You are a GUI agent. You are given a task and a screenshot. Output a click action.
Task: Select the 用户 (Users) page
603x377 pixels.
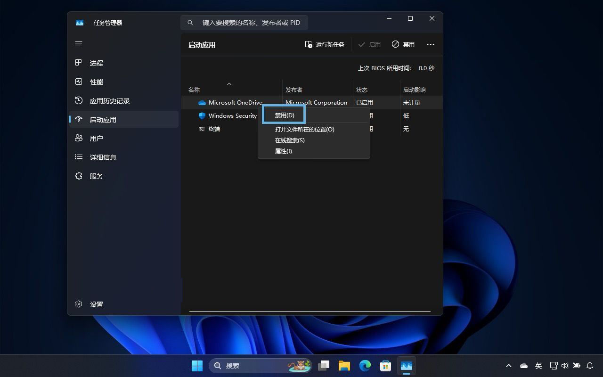coord(96,139)
